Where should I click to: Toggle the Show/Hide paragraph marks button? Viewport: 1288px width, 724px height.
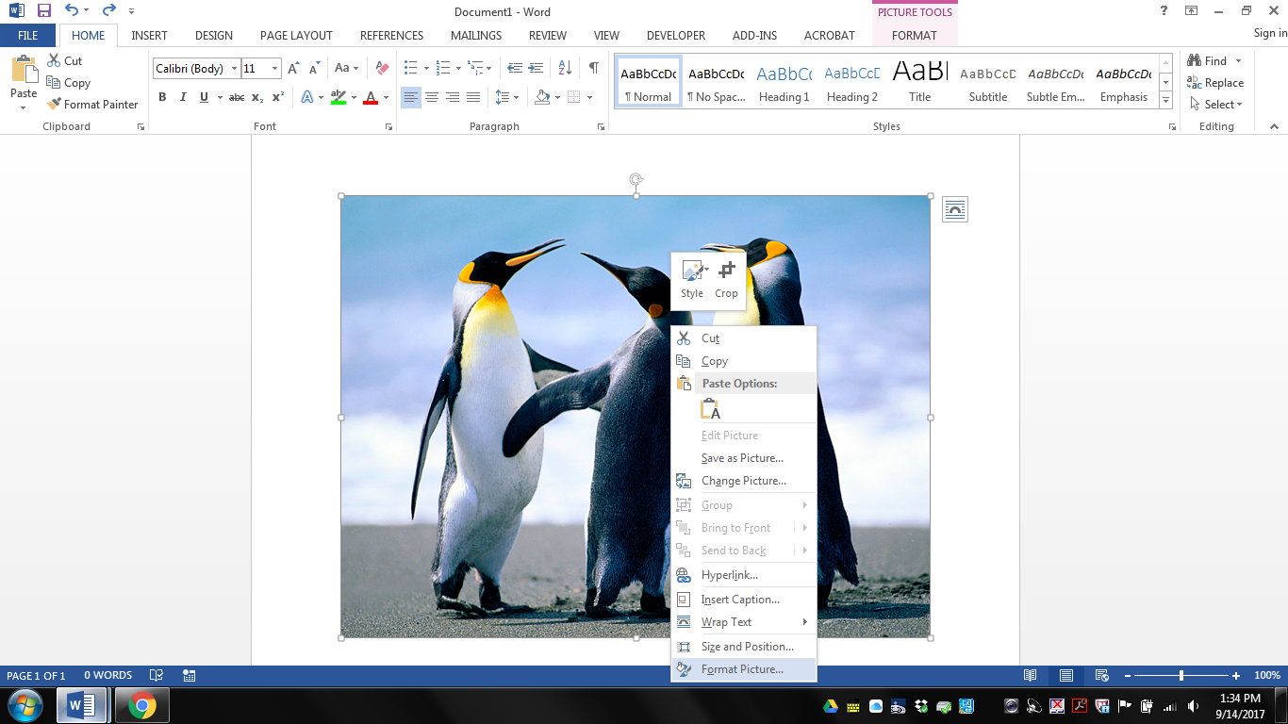592,68
